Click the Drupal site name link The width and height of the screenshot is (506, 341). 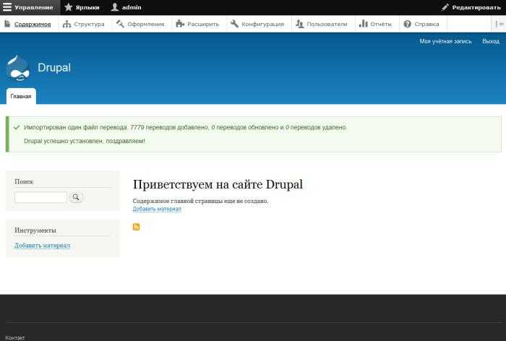click(x=54, y=68)
